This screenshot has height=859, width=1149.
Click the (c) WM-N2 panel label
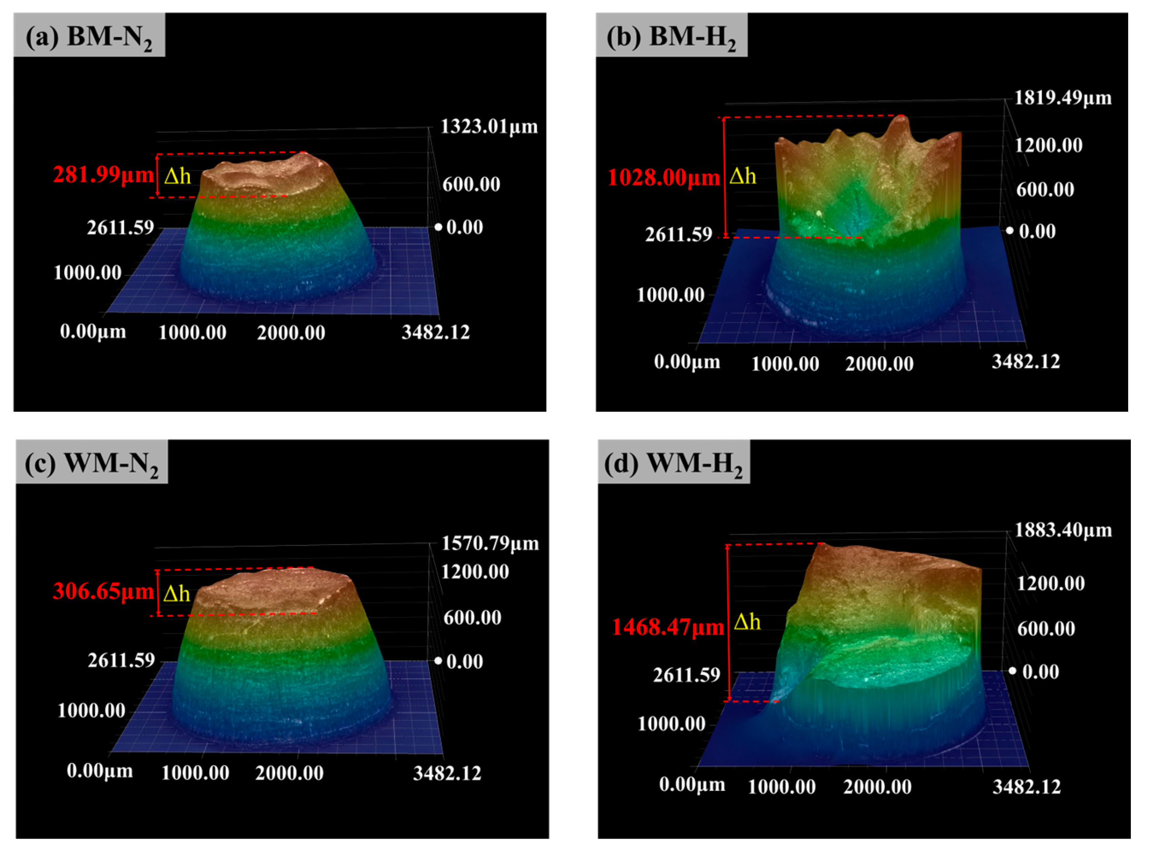tap(91, 462)
